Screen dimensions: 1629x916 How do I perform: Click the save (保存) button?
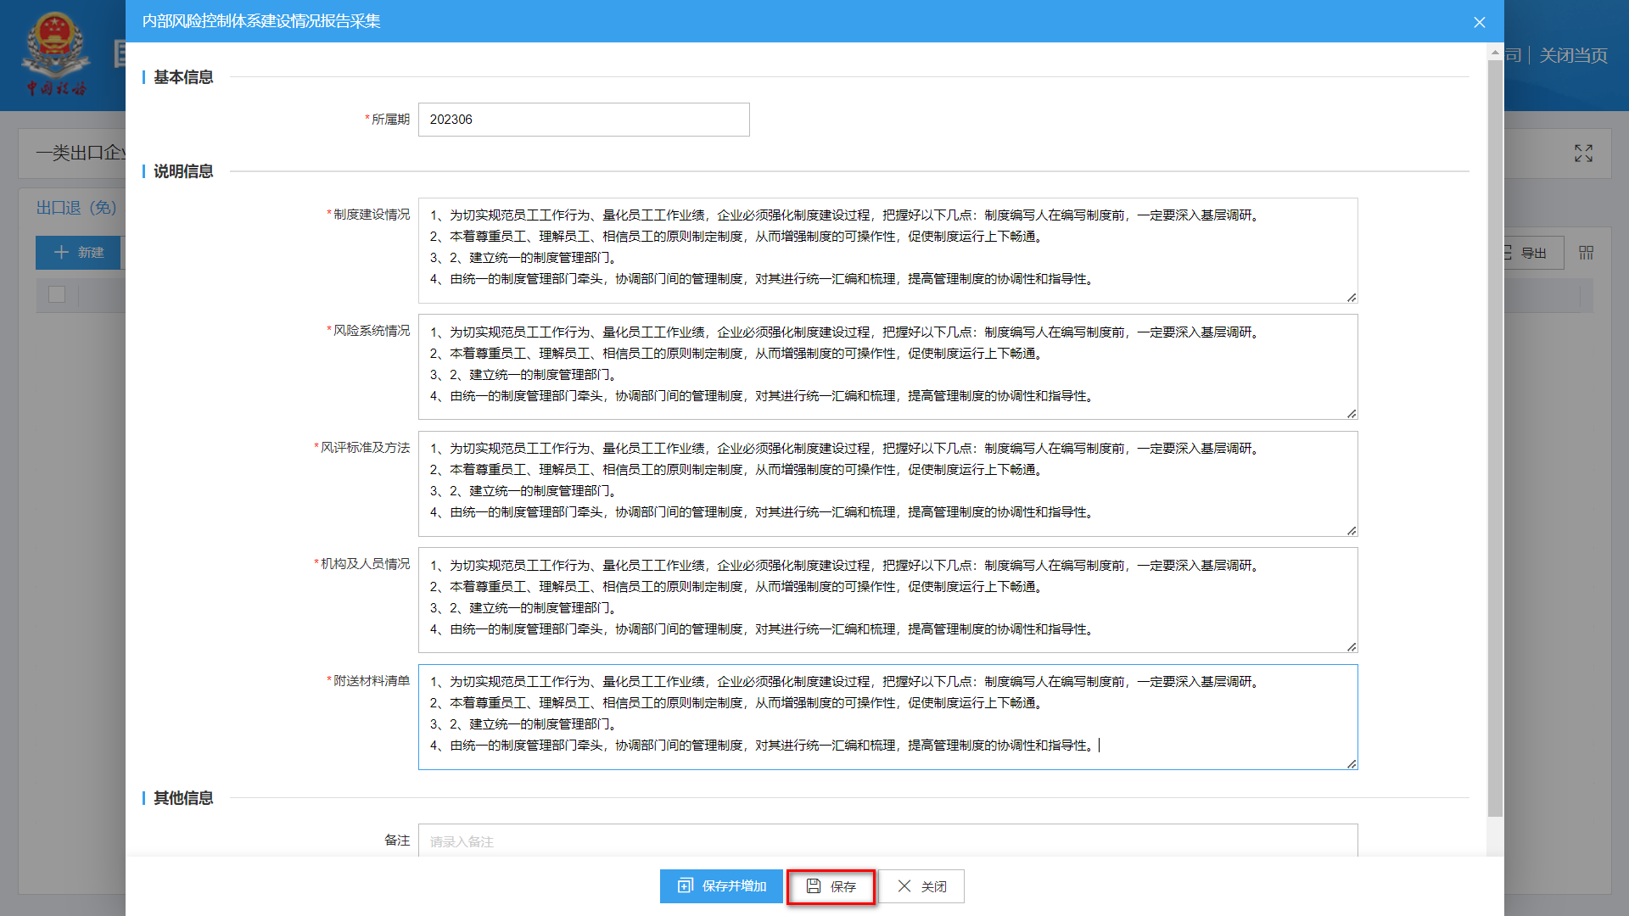pos(831,886)
